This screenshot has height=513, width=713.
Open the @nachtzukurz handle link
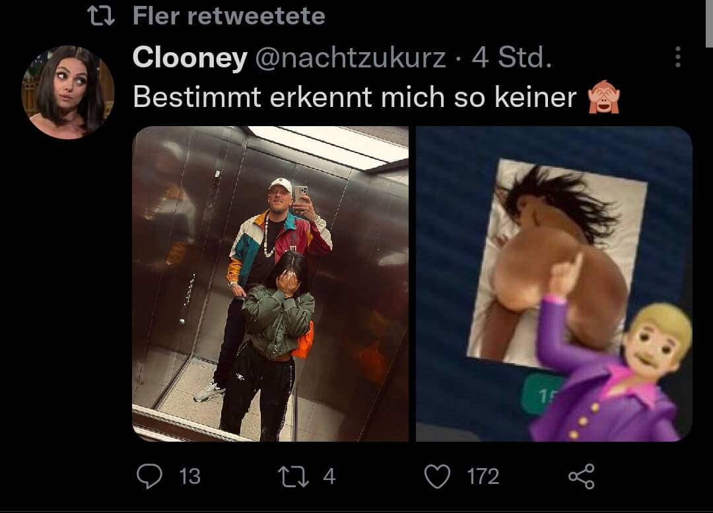350,57
